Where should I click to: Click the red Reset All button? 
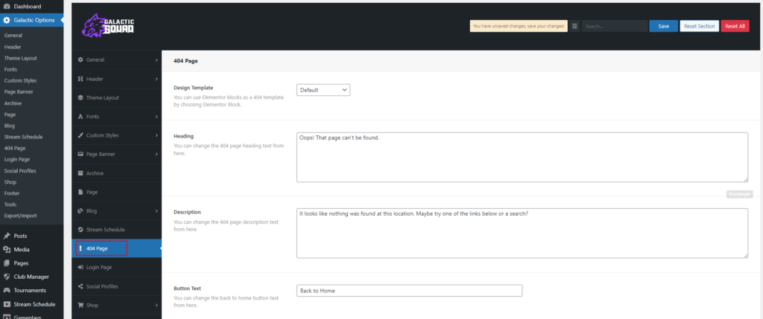point(735,26)
